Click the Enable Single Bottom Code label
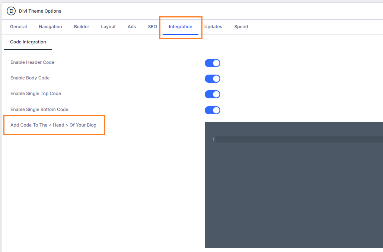This screenshot has width=383, height=252. pos(39,109)
